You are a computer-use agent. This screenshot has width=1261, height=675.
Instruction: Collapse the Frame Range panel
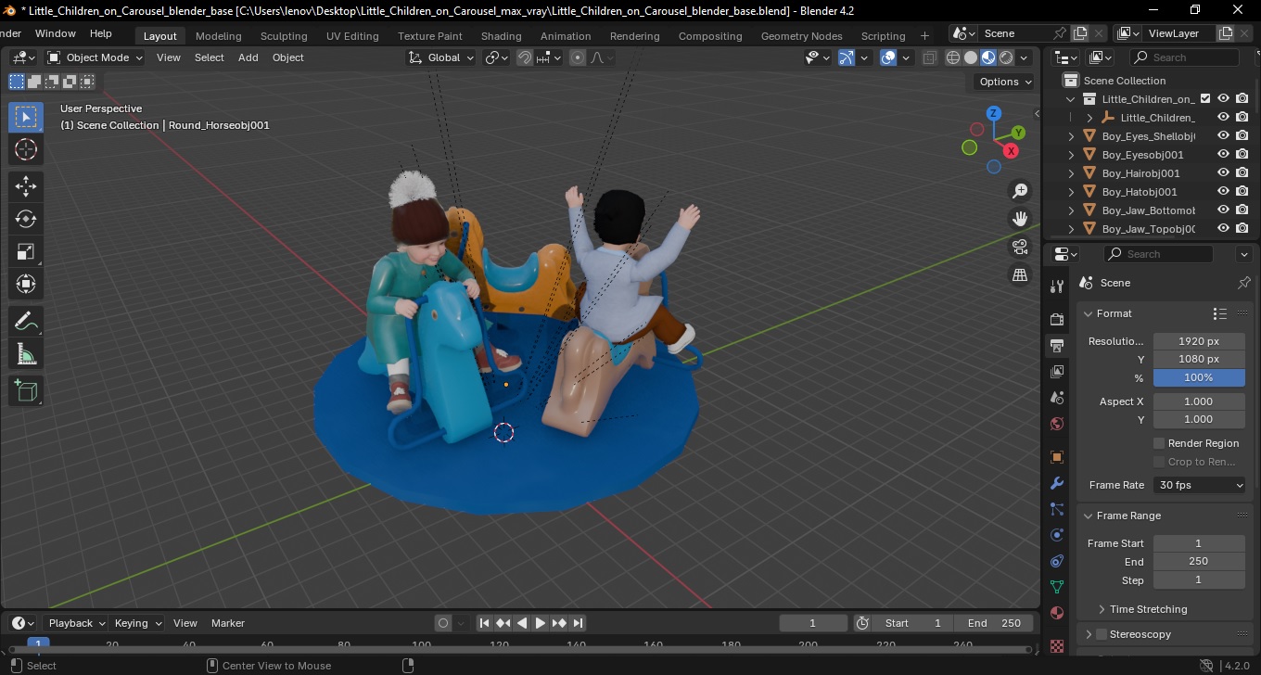point(1089,516)
